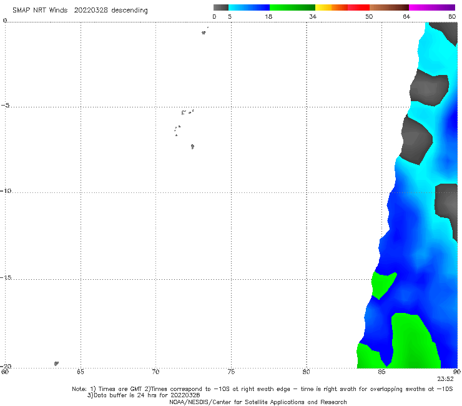462x406 pixels.
Task: Click the color bar label '18'
Action: 268,17
